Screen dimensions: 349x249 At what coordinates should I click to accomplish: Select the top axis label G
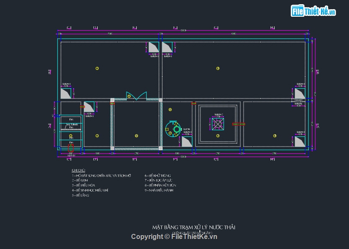click(x=216, y=28)
